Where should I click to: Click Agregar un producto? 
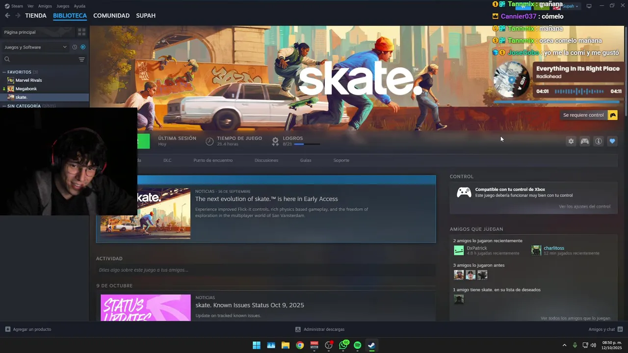[x=28, y=329]
